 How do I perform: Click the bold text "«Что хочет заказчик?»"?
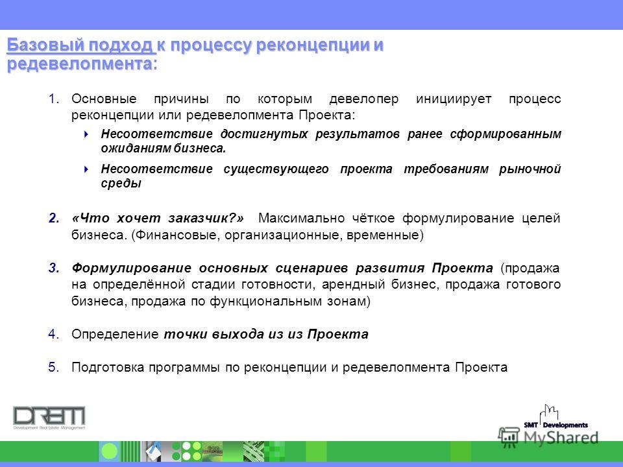click(x=157, y=218)
